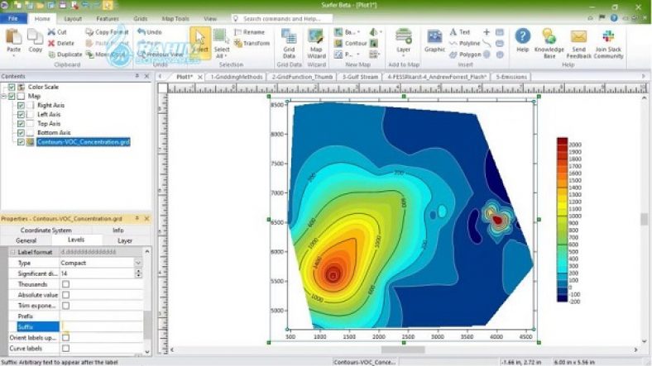Click the Paste icon in Clipboard group
652x366 pixels.
[13, 36]
